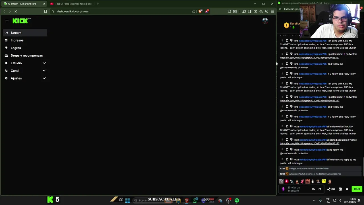Share this page via share icon
364x205 pixels.
point(193,11)
